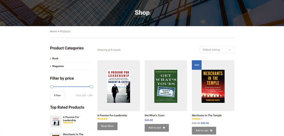Click the cart icon on Get What's Yours button
284x136 pixels.
(164, 128)
